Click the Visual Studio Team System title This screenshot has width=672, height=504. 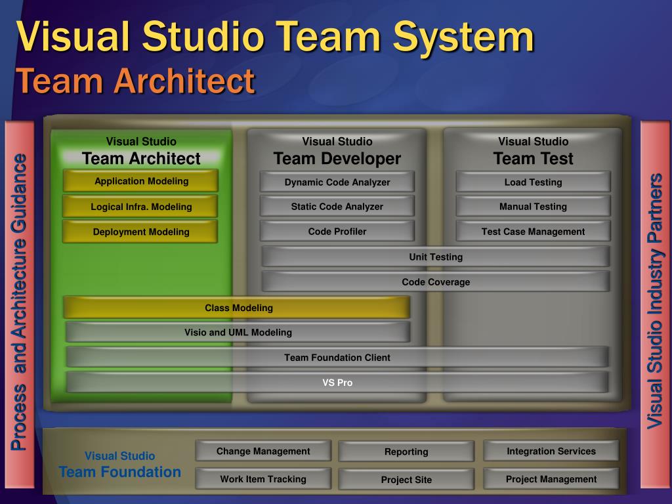pos(275,37)
